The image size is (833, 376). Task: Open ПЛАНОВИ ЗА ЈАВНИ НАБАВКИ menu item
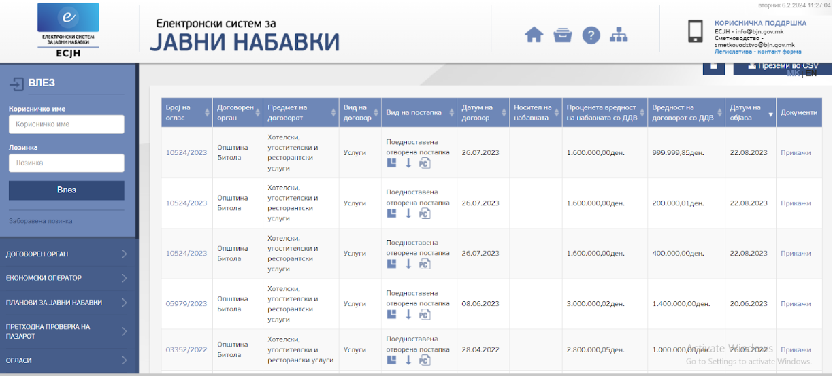[67, 303]
